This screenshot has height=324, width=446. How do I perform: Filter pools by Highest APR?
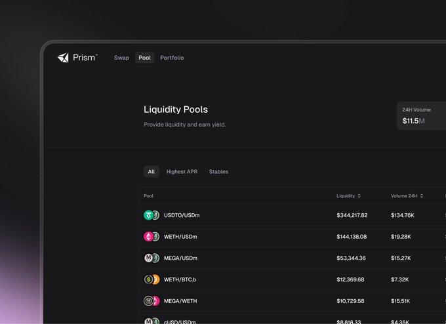click(182, 172)
